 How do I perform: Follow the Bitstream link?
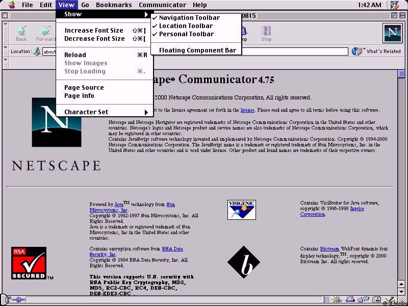tap(329, 249)
